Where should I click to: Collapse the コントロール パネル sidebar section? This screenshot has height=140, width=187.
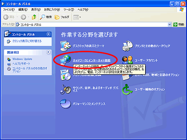click(x=49, y=34)
